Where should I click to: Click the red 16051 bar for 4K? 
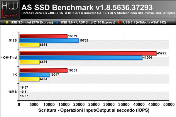43,70
